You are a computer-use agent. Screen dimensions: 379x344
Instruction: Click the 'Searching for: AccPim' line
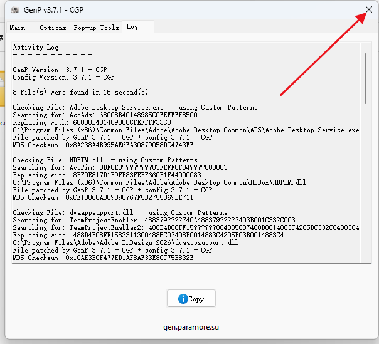point(120,167)
